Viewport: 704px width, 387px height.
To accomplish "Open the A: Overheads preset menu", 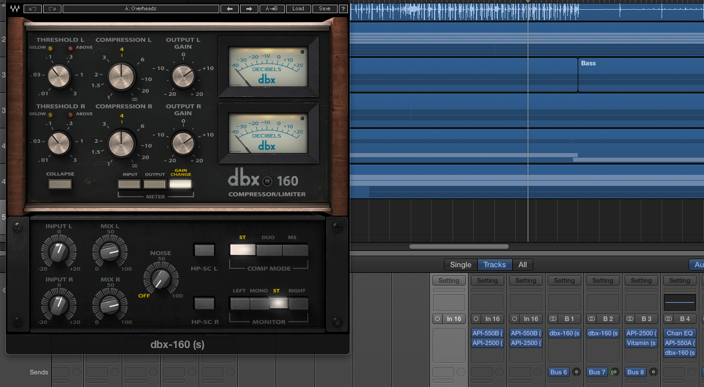I will tap(141, 9).
